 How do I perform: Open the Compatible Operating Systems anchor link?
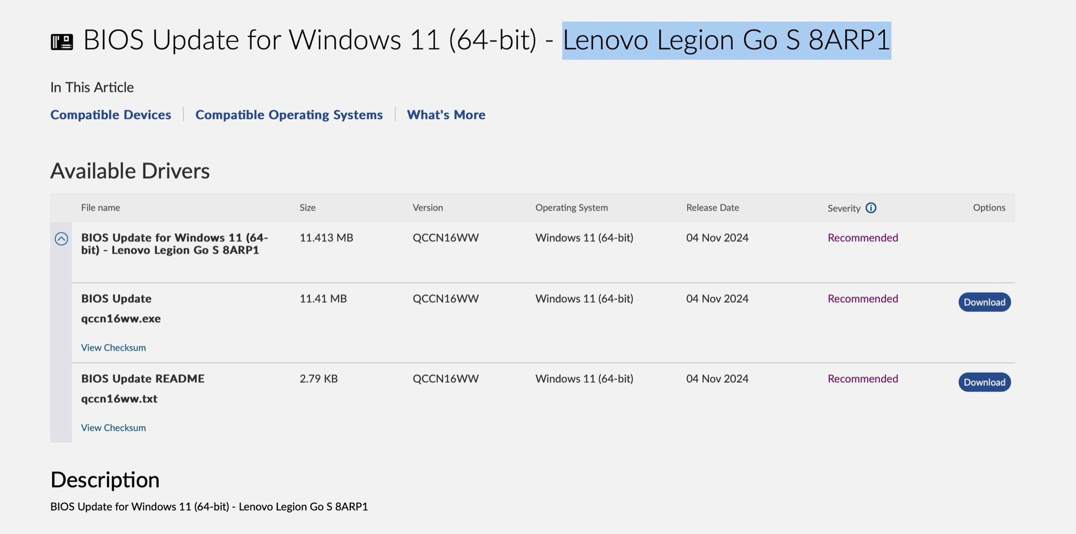tap(289, 115)
